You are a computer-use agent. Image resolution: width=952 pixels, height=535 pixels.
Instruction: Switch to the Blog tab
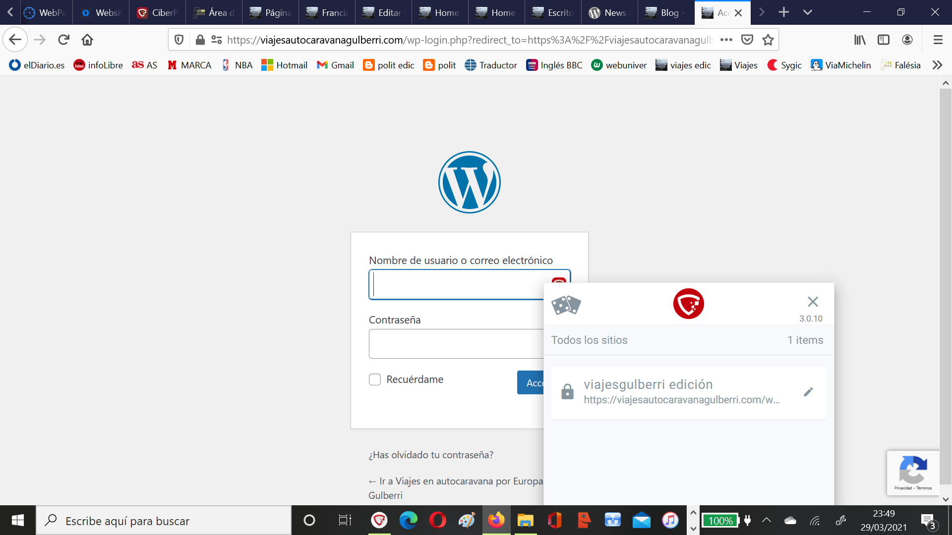click(666, 12)
